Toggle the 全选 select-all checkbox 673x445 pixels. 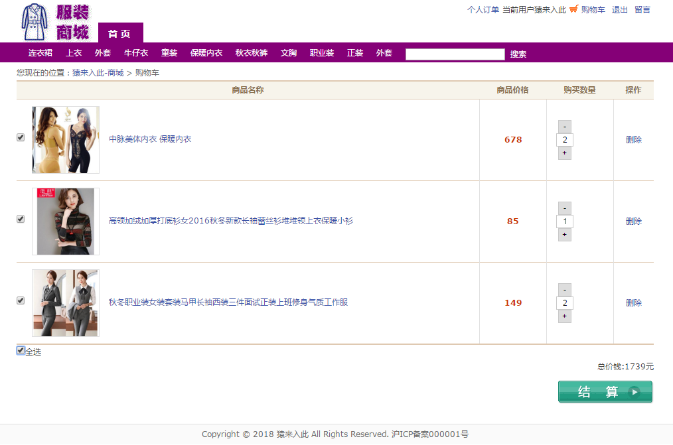point(21,350)
